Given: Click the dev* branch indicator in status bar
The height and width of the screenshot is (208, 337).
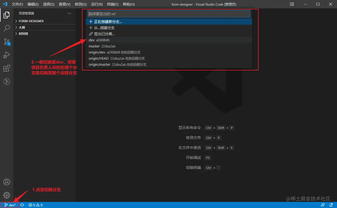Looking at the screenshot, I should 10,205.
